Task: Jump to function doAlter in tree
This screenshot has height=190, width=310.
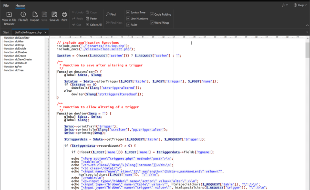Action: point(14,41)
